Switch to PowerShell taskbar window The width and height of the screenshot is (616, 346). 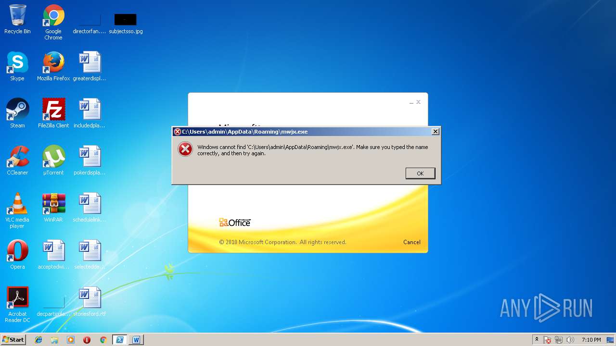coord(120,340)
